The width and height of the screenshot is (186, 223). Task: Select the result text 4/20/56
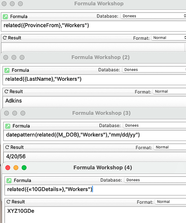[x=16, y=157]
